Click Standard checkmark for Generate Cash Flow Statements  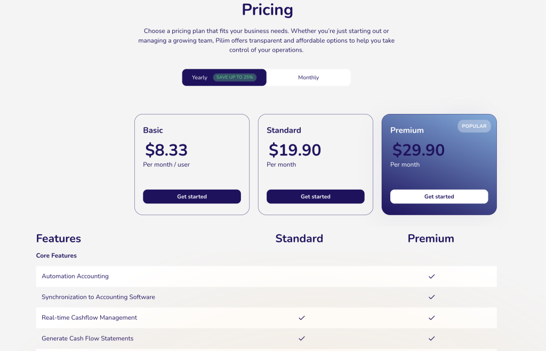[x=302, y=338]
